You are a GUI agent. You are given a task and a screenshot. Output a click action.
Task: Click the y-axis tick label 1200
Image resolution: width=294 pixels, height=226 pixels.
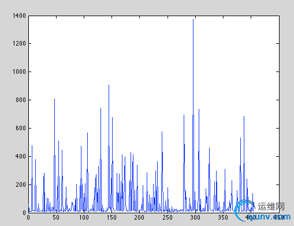[x=19, y=44]
